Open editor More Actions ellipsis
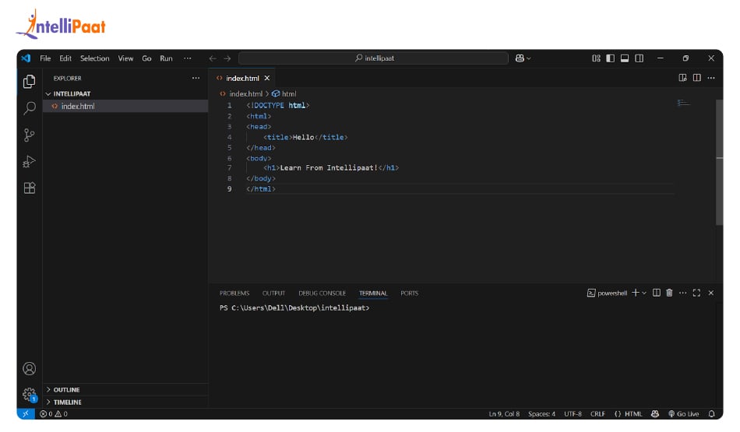 tap(711, 78)
